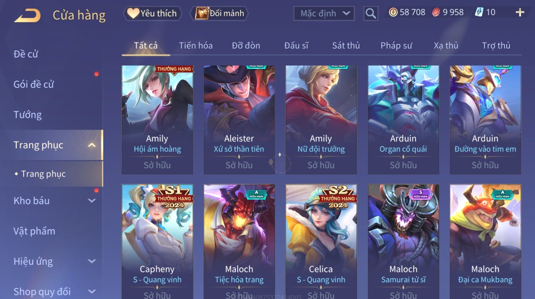The width and height of the screenshot is (535, 299).
Task: Tap the plus icon to add currency
Action: point(520,12)
